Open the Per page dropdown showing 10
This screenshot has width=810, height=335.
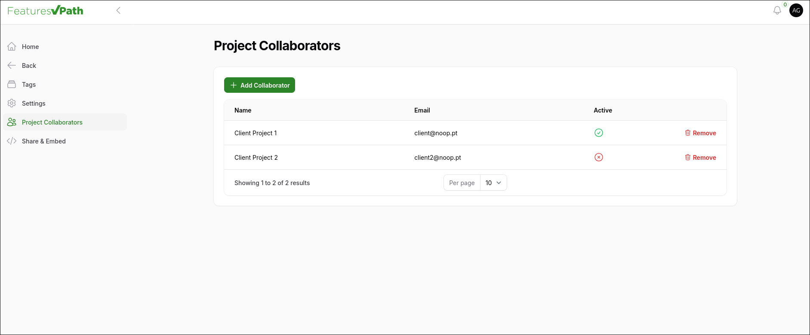click(x=493, y=183)
